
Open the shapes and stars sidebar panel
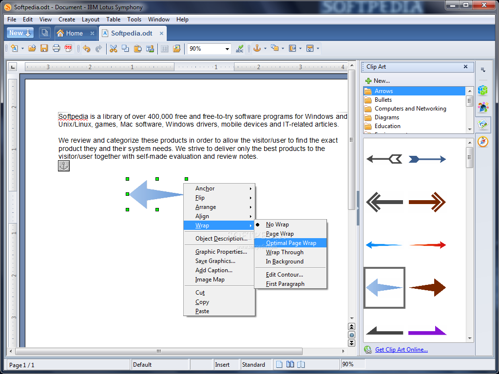click(x=483, y=107)
